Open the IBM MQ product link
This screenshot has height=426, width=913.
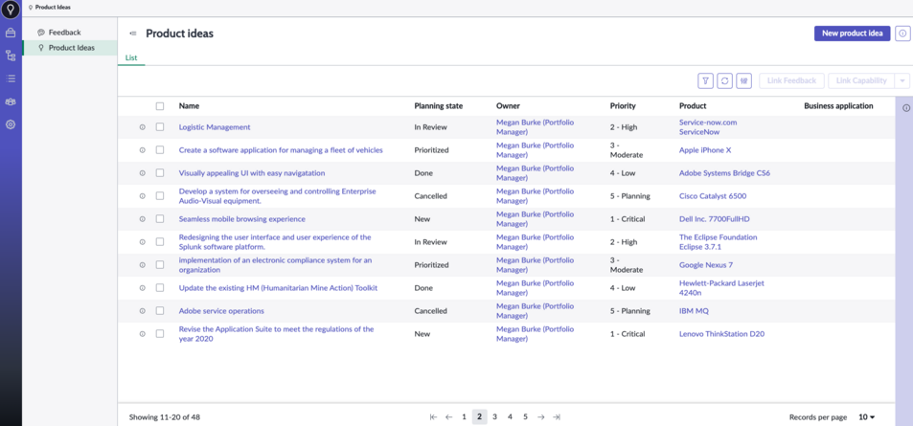click(694, 311)
